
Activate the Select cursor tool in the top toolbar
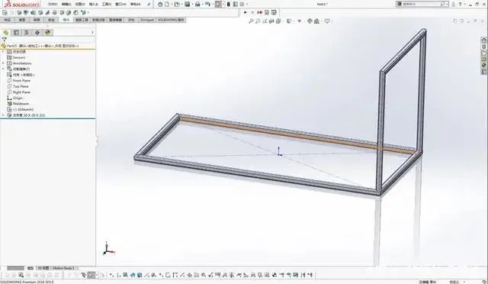[218, 5]
